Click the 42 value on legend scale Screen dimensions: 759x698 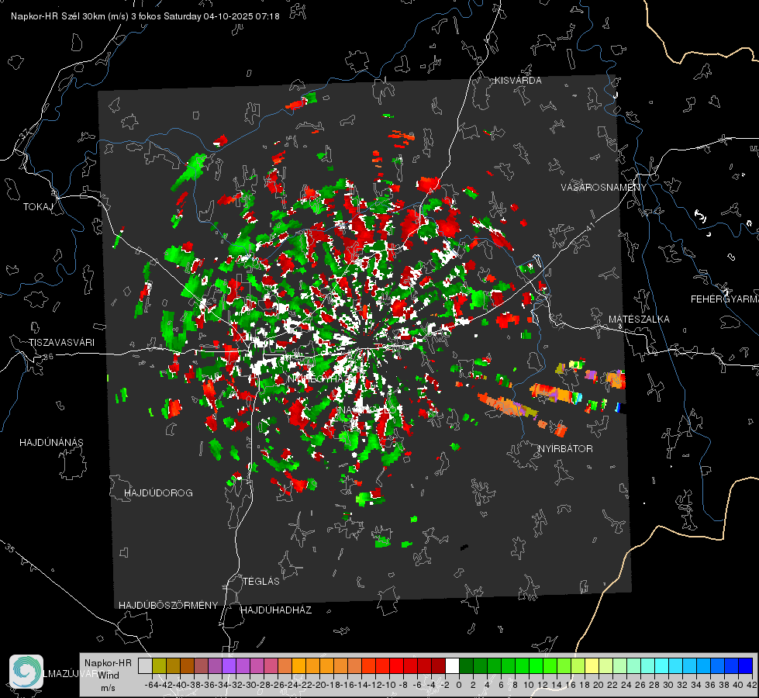tap(752, 685)
